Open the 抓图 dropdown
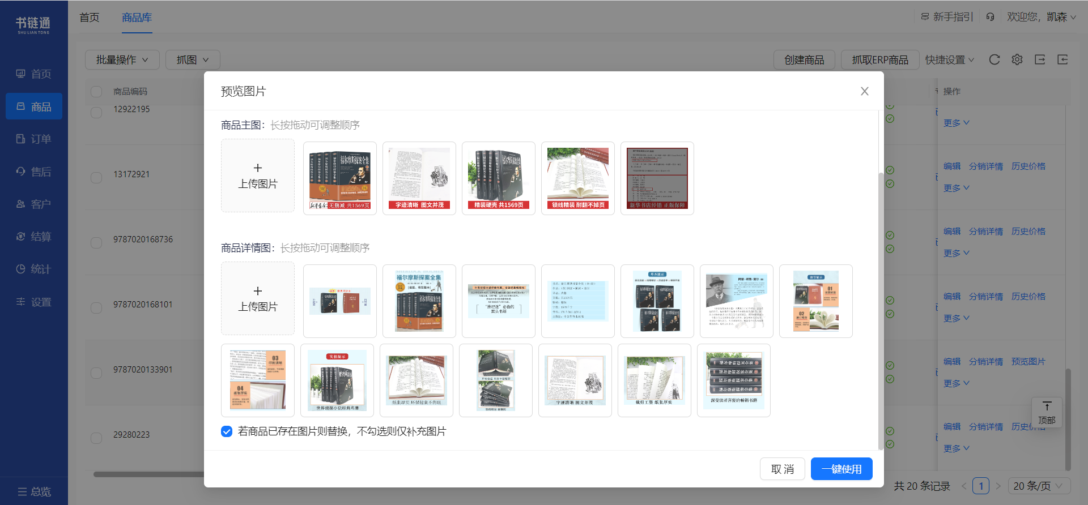Screen dimensions: 1088x505 pos(193,59)
